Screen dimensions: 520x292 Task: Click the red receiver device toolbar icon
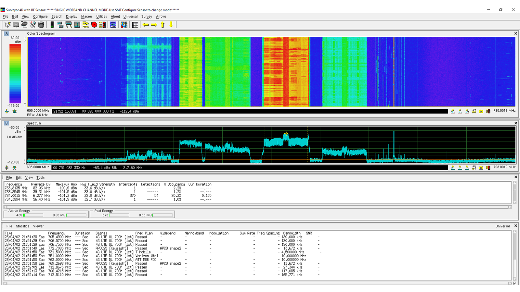tap(24, 25)
